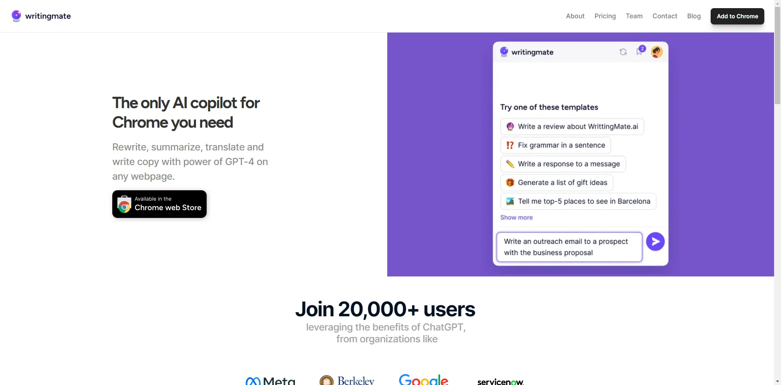Open the bookmark notifications icon

pyautogui.click(x=639, y=52)
